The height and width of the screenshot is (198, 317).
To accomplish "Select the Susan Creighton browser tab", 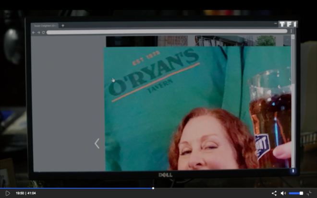I will click(x=45, y=25).
